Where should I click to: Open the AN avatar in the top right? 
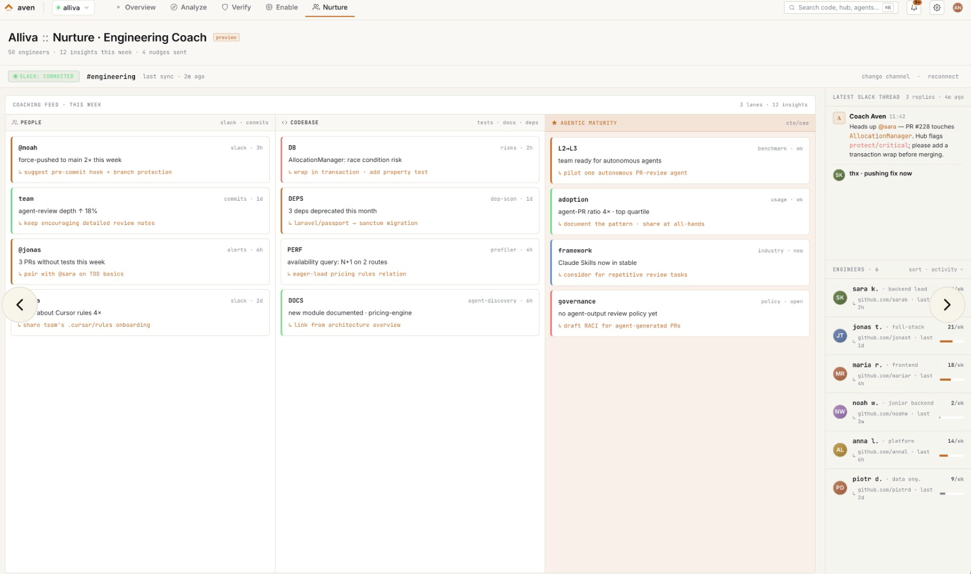pos(957,8)
